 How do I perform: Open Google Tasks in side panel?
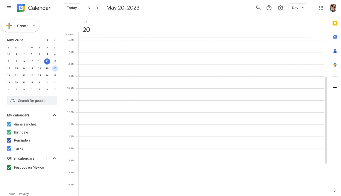tap(335, 37)
